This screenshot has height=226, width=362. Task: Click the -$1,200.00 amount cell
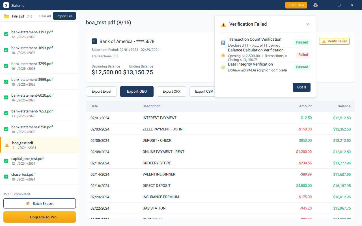pyautogui.click(x=303, y=152)
